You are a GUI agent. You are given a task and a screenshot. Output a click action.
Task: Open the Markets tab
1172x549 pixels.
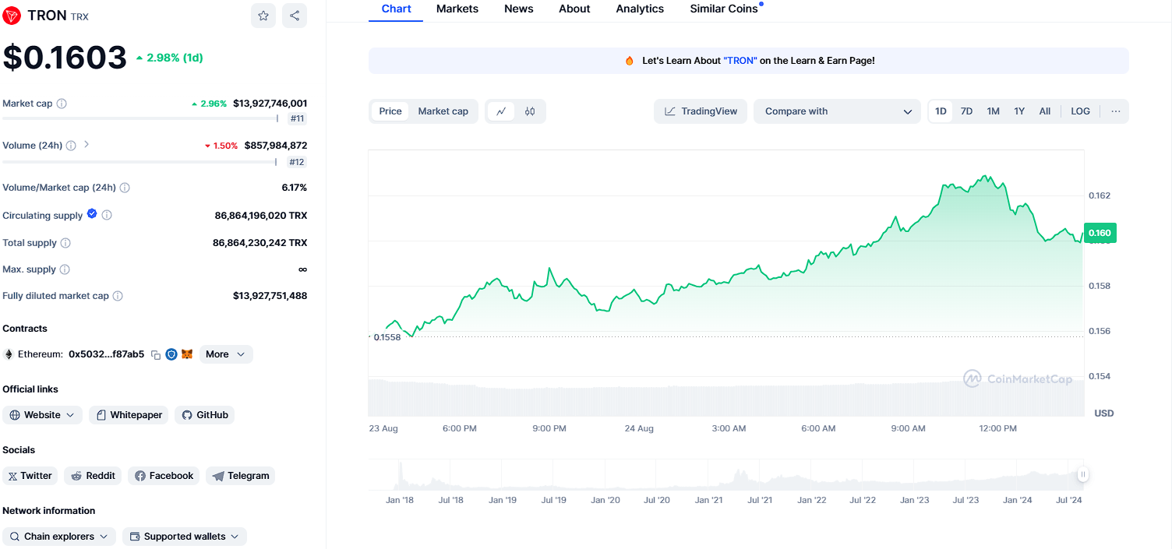pos(457,9)
